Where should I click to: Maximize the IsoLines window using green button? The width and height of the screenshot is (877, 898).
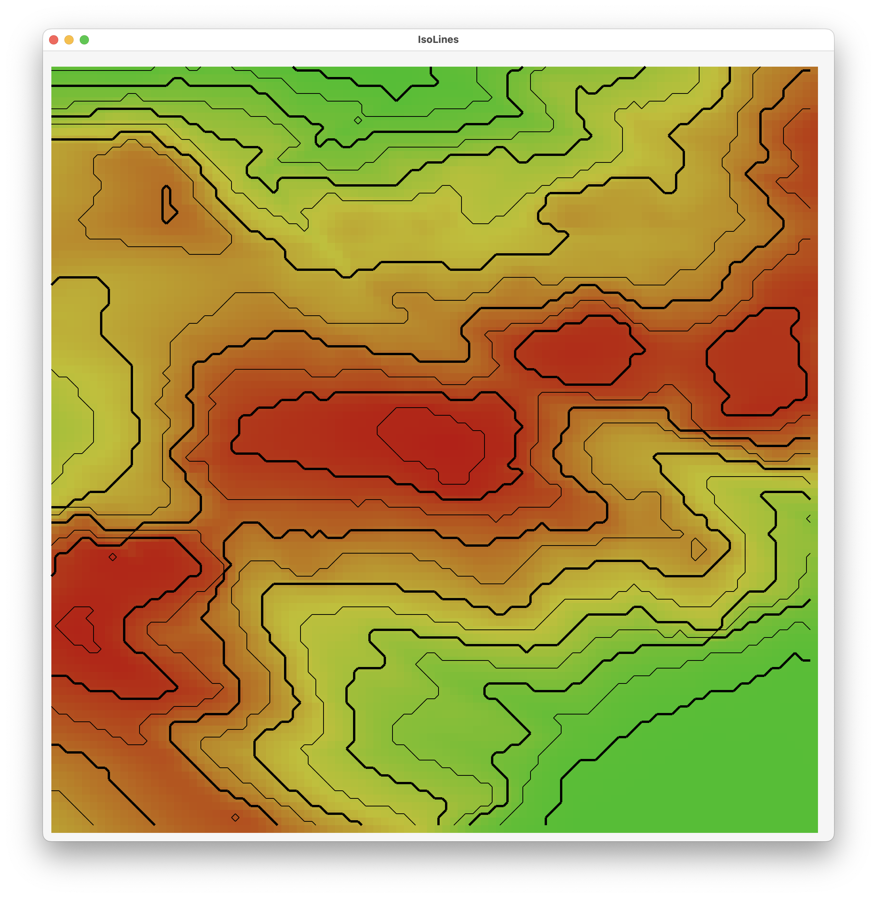[x=84, y=40]
